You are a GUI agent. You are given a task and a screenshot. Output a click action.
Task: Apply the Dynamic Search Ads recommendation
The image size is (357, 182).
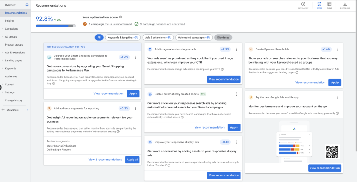(x=335, y=83)
